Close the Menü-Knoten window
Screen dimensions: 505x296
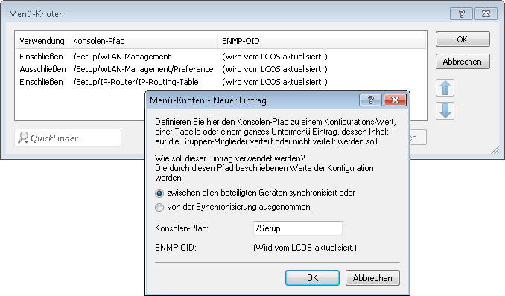point(486,14)
